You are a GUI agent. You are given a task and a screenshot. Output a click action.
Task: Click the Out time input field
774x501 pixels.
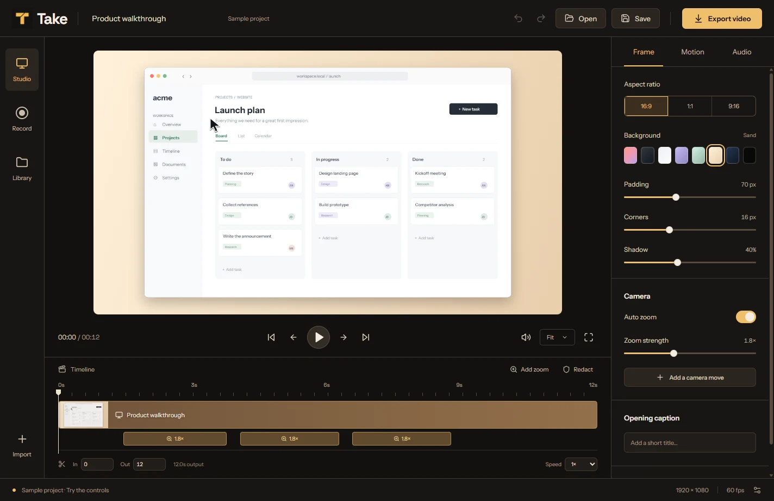coord(149,464)
